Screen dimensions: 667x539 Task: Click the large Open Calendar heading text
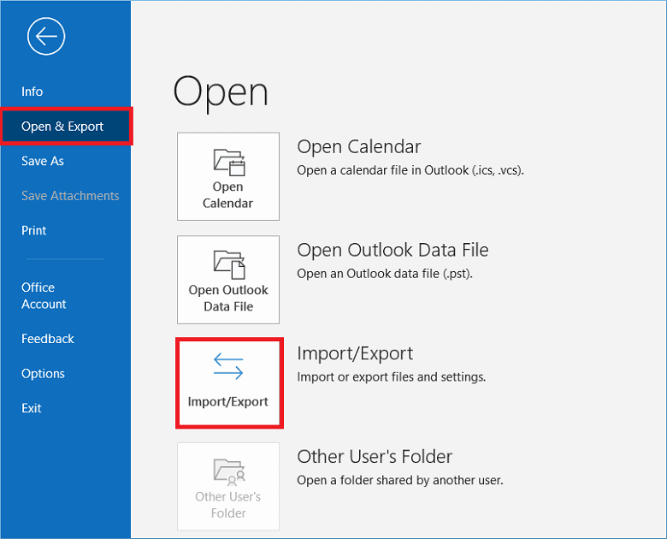[x=358, y=147]
